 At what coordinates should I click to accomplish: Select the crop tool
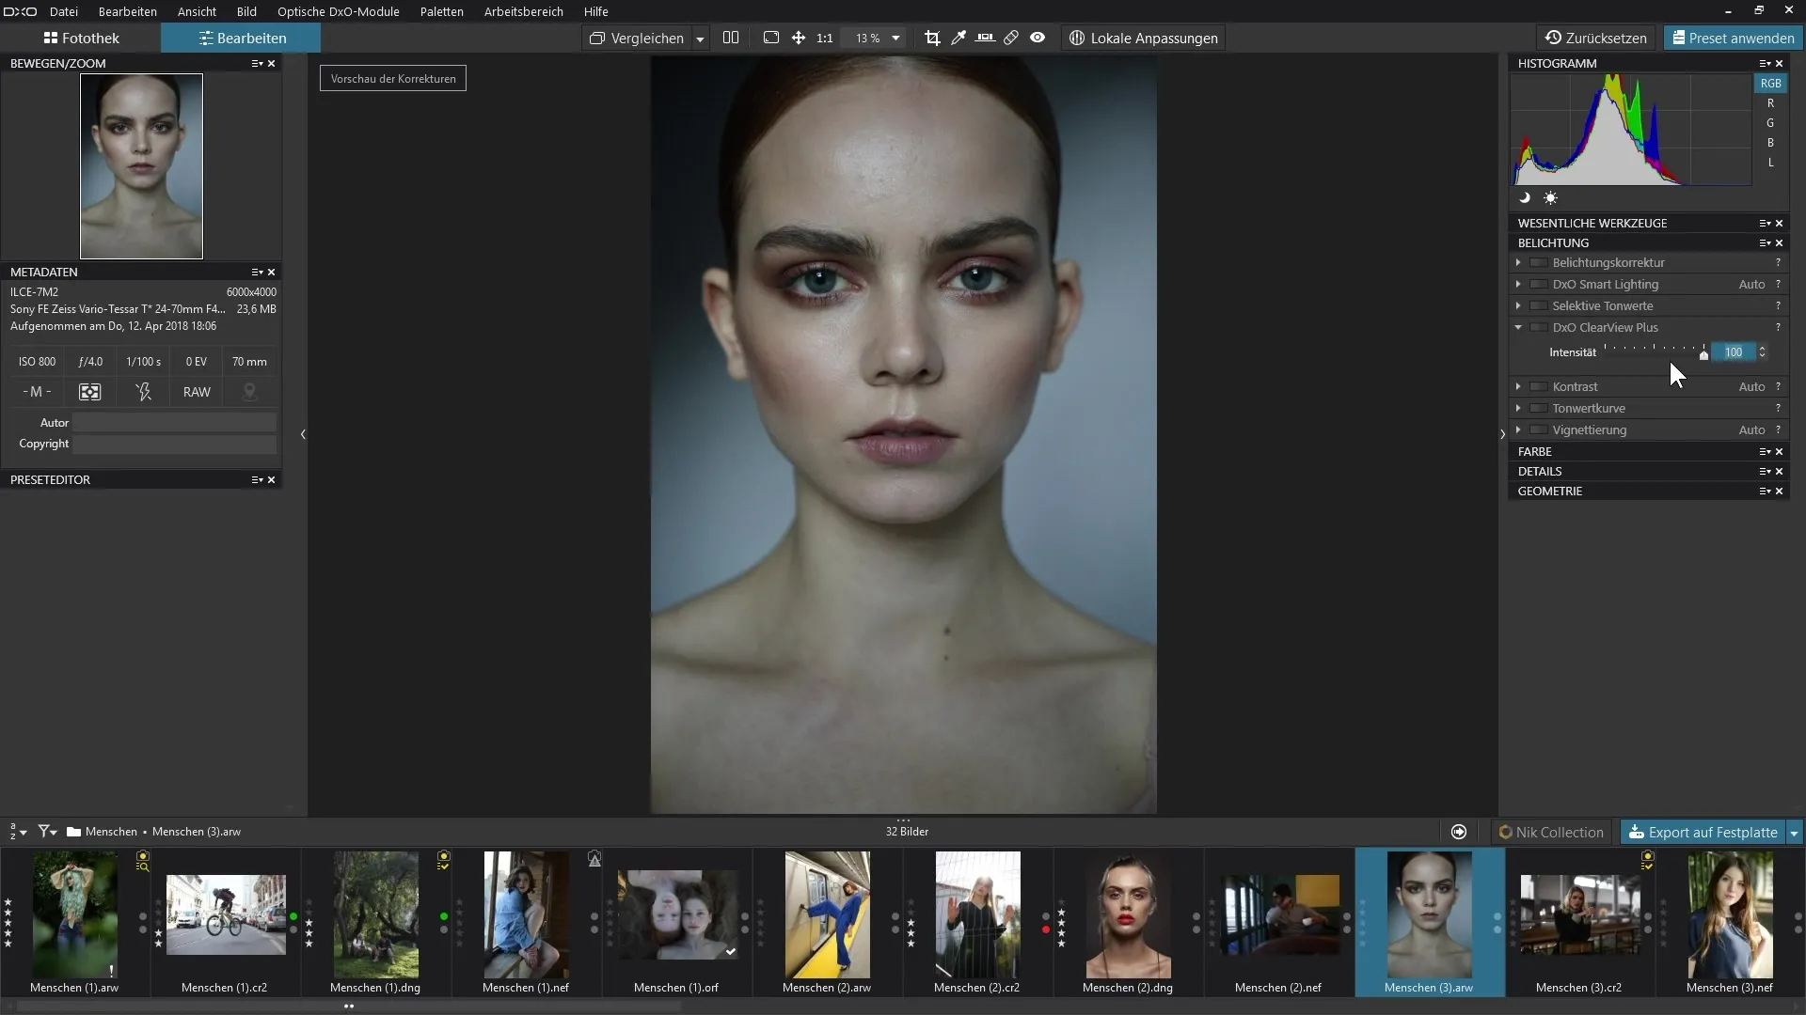932,38
